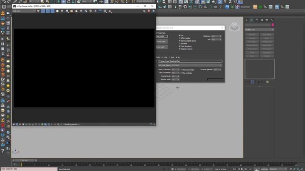Image resolution: width=305 pixels, height=171 pixels.
Task: Open the Modifier List dropdown
Action: coord(259,29)
